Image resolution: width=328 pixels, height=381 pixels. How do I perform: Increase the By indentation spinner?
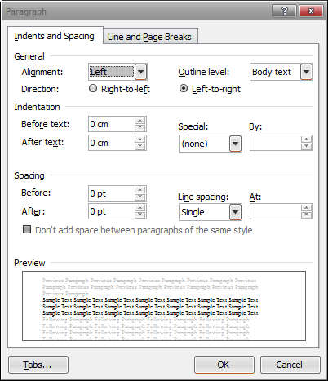307,140
